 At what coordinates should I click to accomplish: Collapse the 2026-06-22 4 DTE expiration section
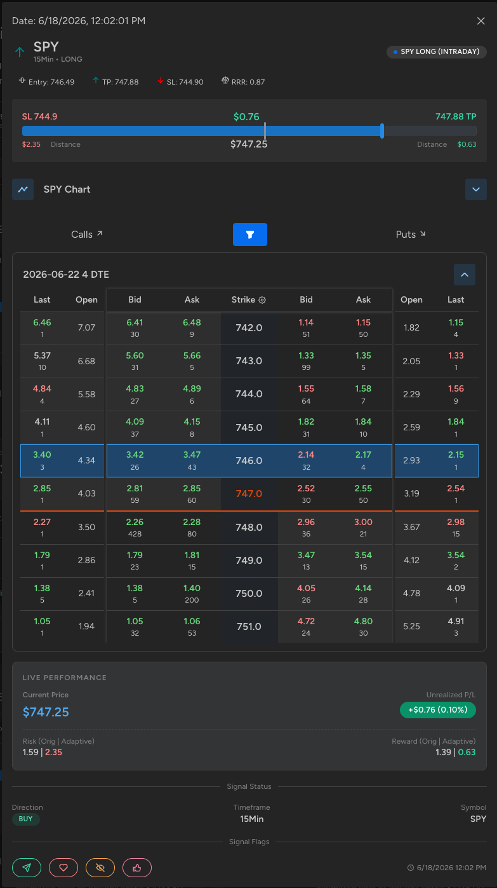[x=465, y=275]
